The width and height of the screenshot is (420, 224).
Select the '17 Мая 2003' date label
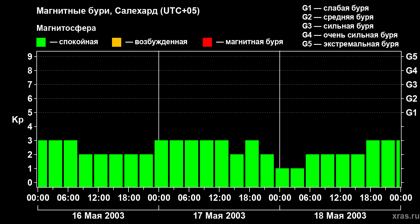[219, 216]
